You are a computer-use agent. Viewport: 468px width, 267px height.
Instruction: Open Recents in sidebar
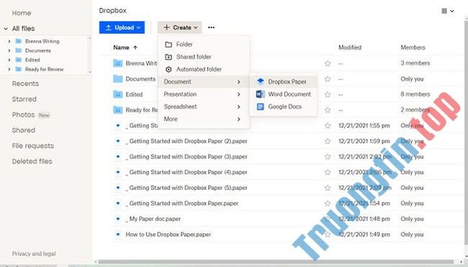[x=25, y=83]
